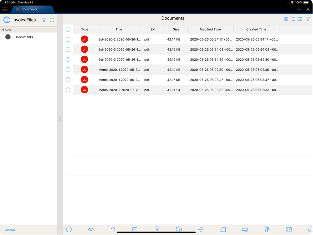Viewport: 313px width, 235px height.
Task: Sort by Title column header
Action: 119,29
